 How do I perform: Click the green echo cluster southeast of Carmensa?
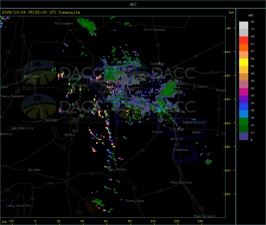coord(208,162)
